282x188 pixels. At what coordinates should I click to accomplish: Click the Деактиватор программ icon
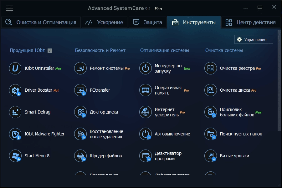(146, 156)
